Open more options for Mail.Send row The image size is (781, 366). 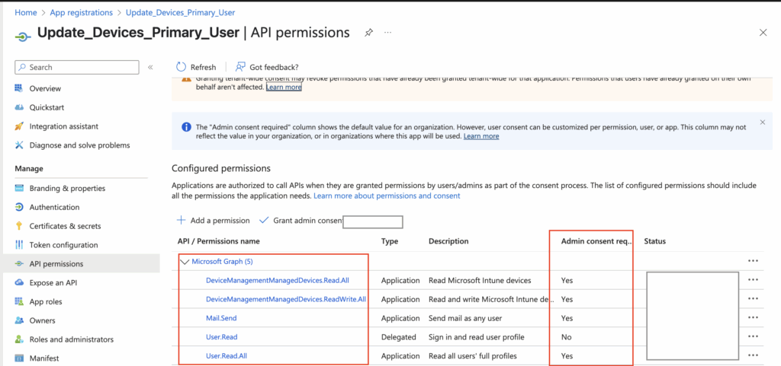(753, 318)
